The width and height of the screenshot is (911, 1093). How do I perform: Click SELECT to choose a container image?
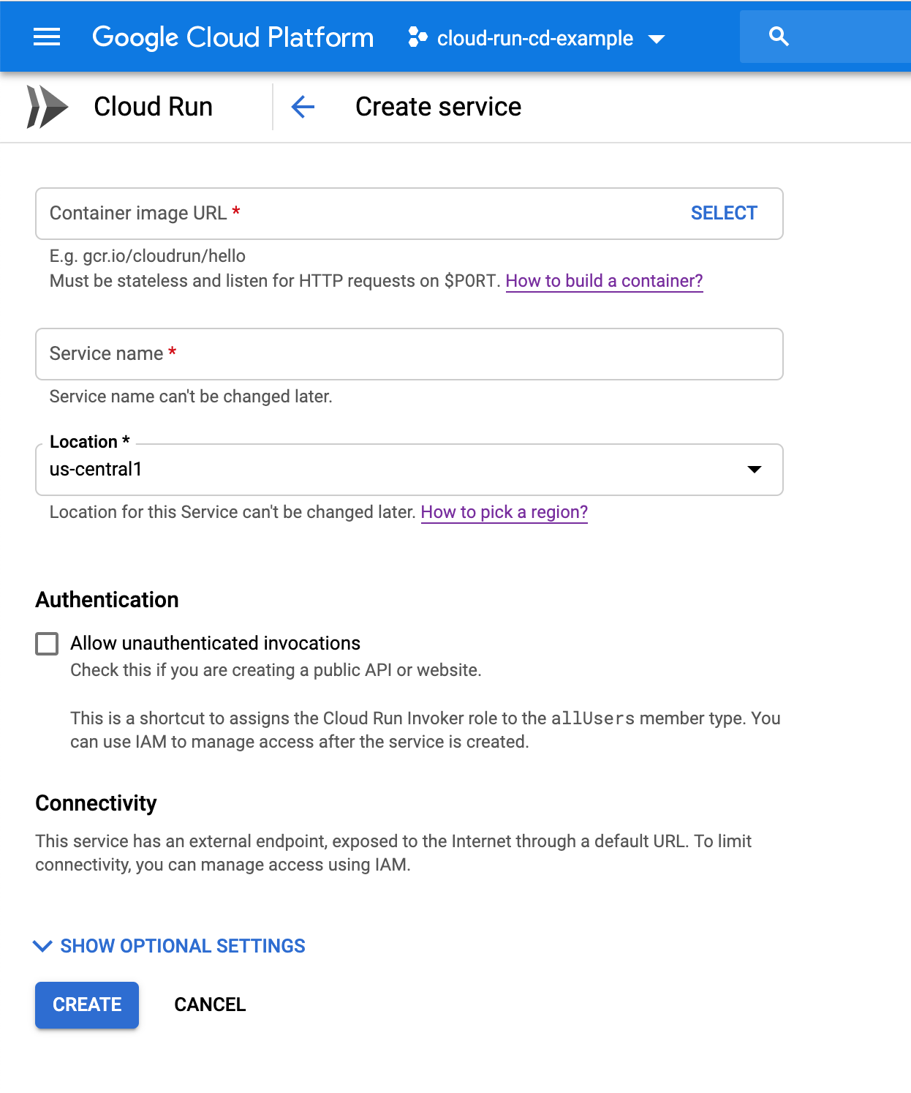(x=724, y=213)
